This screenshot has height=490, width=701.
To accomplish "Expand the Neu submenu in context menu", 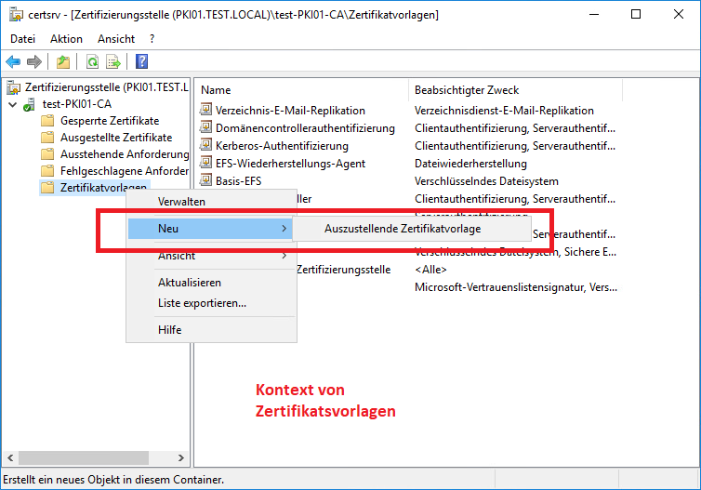I will pyautogui.click(x=210, y=228).
